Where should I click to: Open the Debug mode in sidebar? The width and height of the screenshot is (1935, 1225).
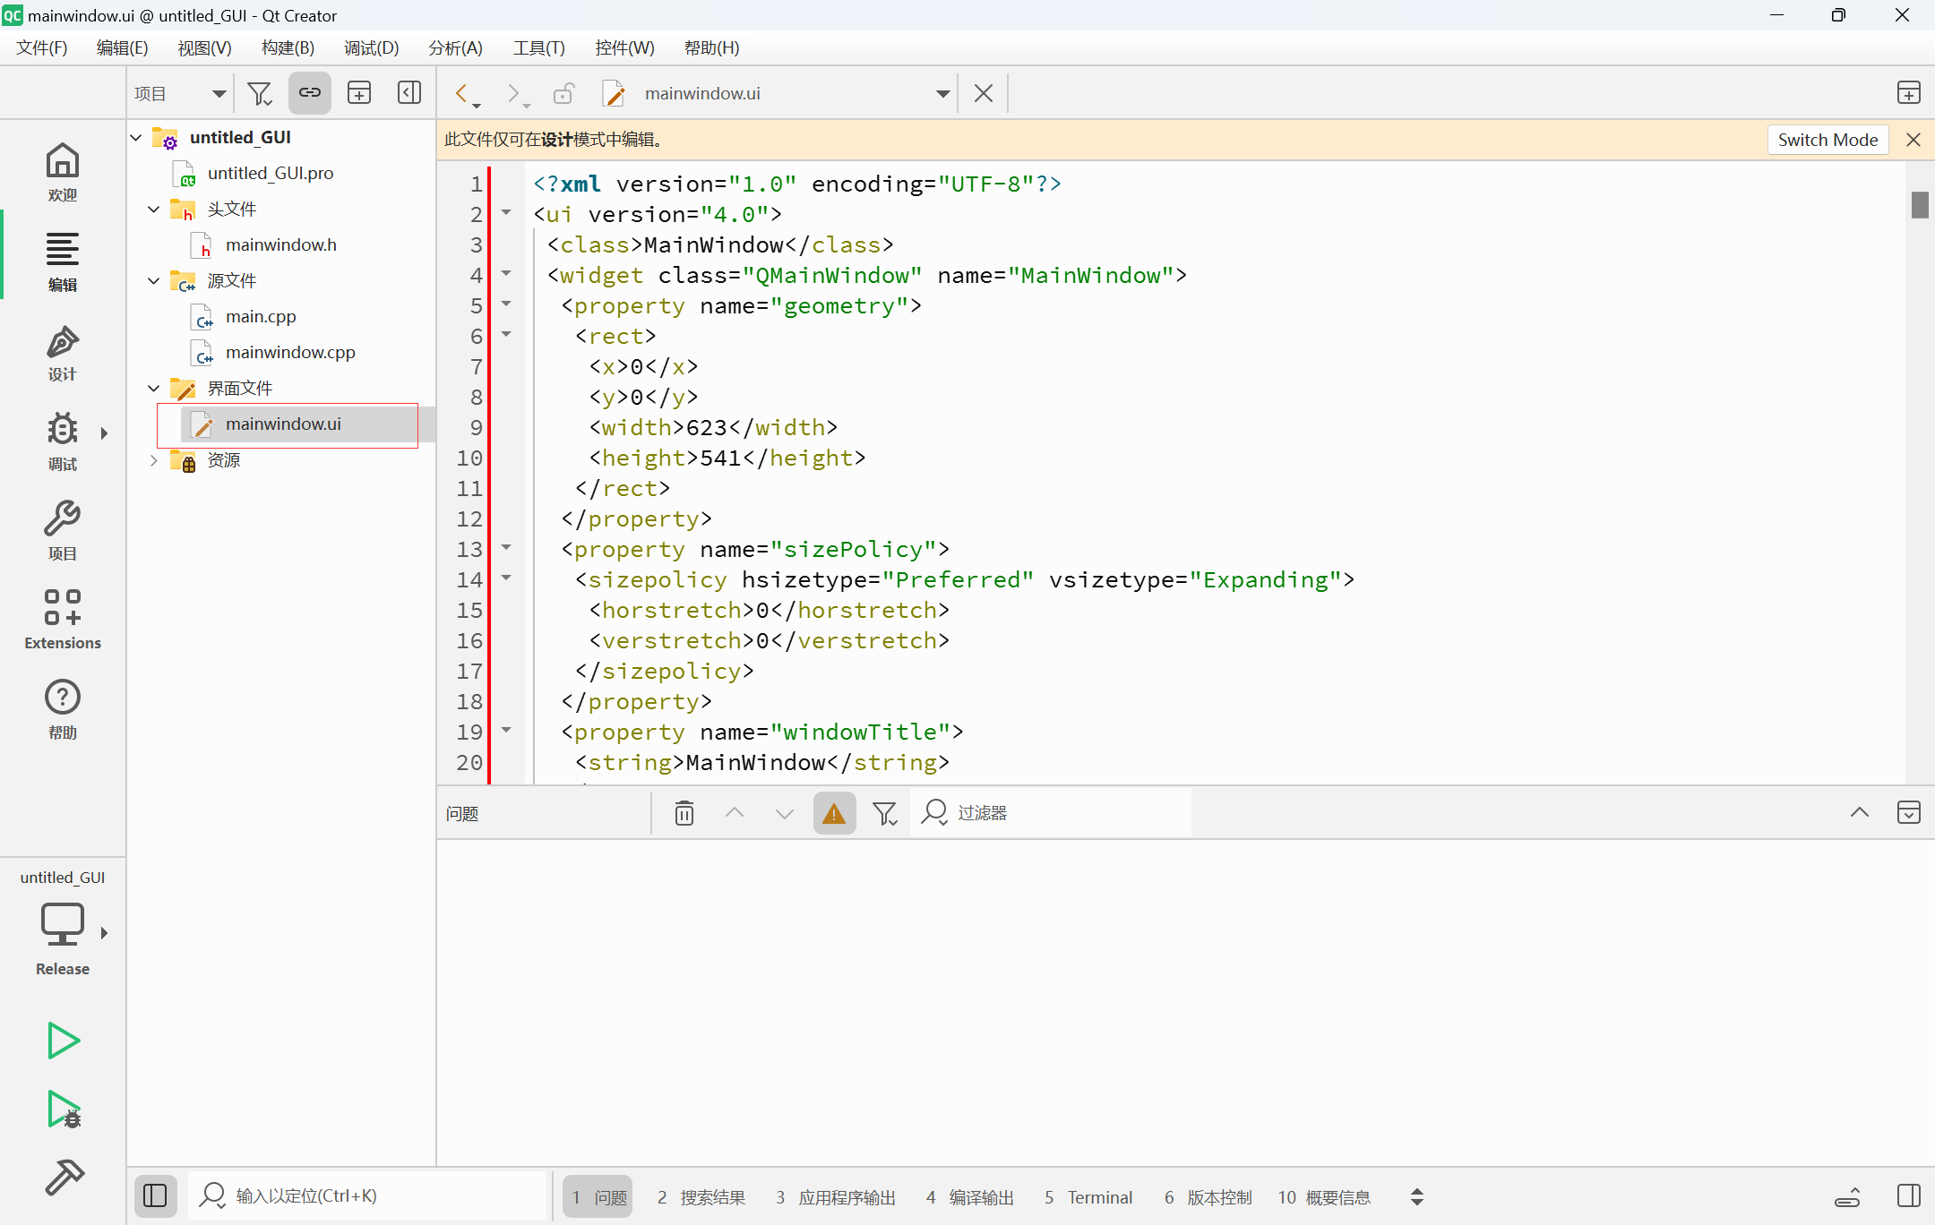pos(62,441)
